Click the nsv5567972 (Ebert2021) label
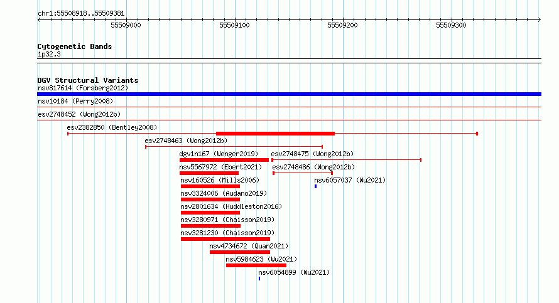 pyautogui.click(x=220, y=167)
